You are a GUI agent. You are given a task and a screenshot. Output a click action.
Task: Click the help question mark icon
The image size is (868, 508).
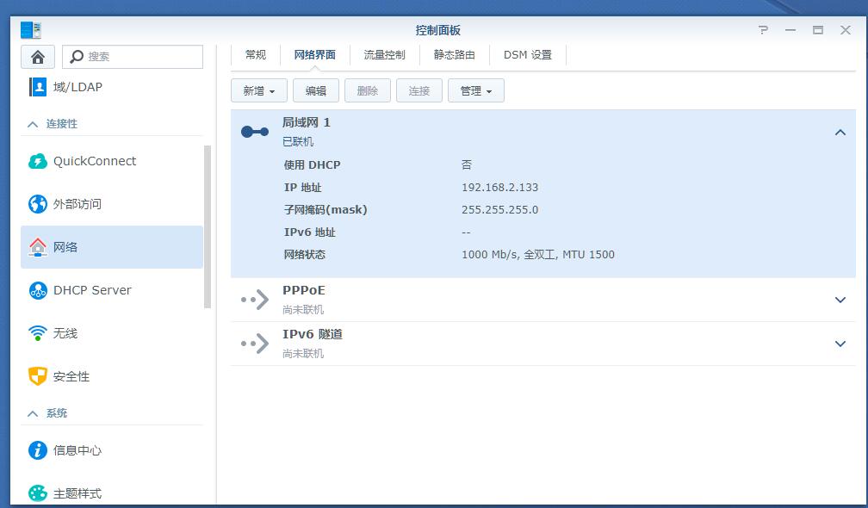point(763,30)
